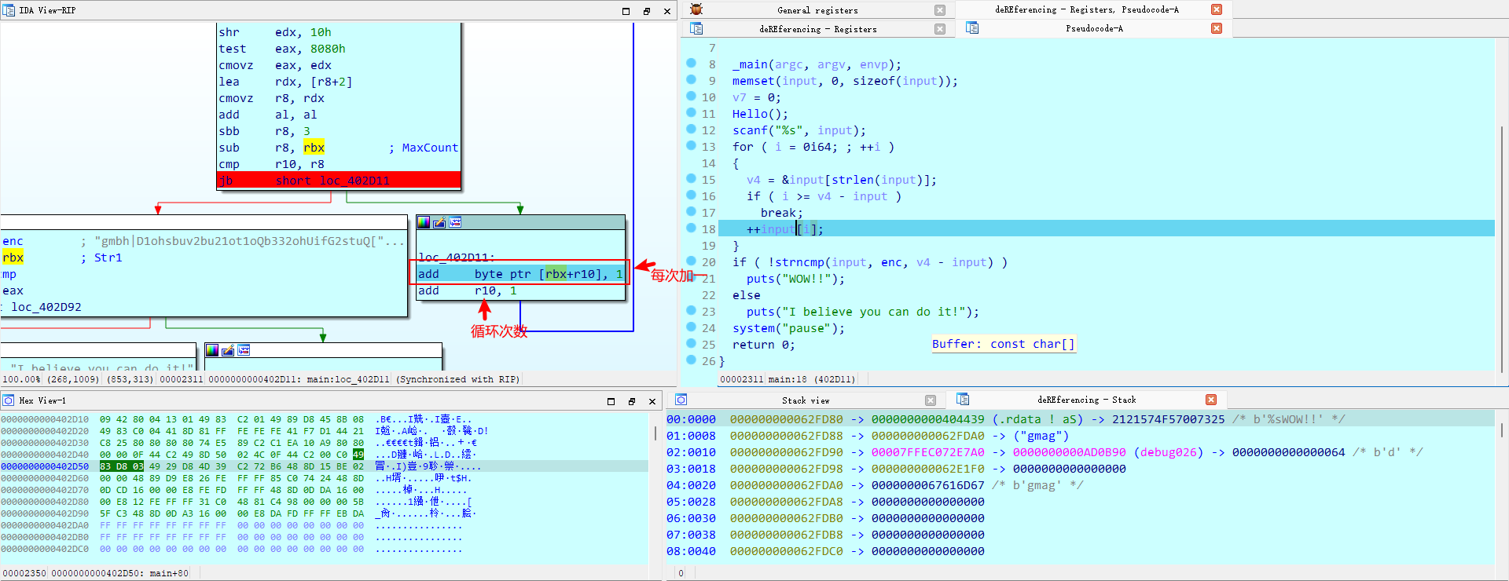
Task: Close the deREferencing - Registers, Pseudocode-A group tab
Action: 1217,9
